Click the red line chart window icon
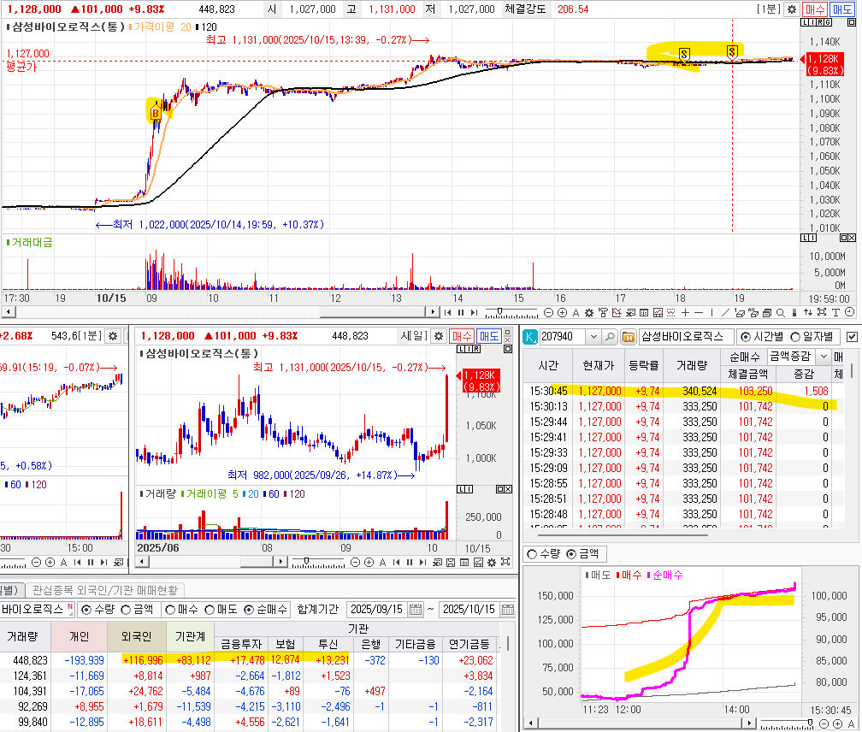The height and width of the screenshot is (732, 862). coord(658,313)
